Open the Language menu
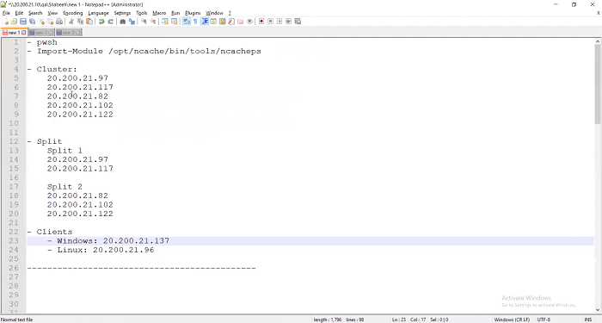 [x=98, y=13]
